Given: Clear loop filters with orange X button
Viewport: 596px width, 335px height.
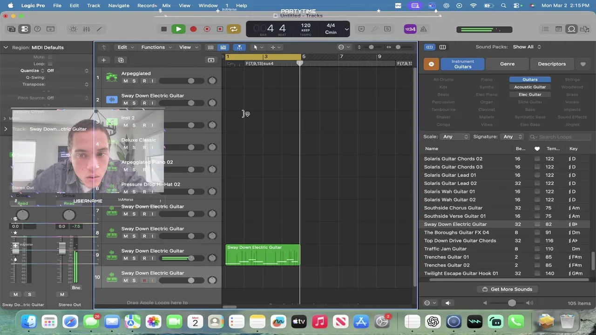Looking at the screenshot, I should 431,64.
